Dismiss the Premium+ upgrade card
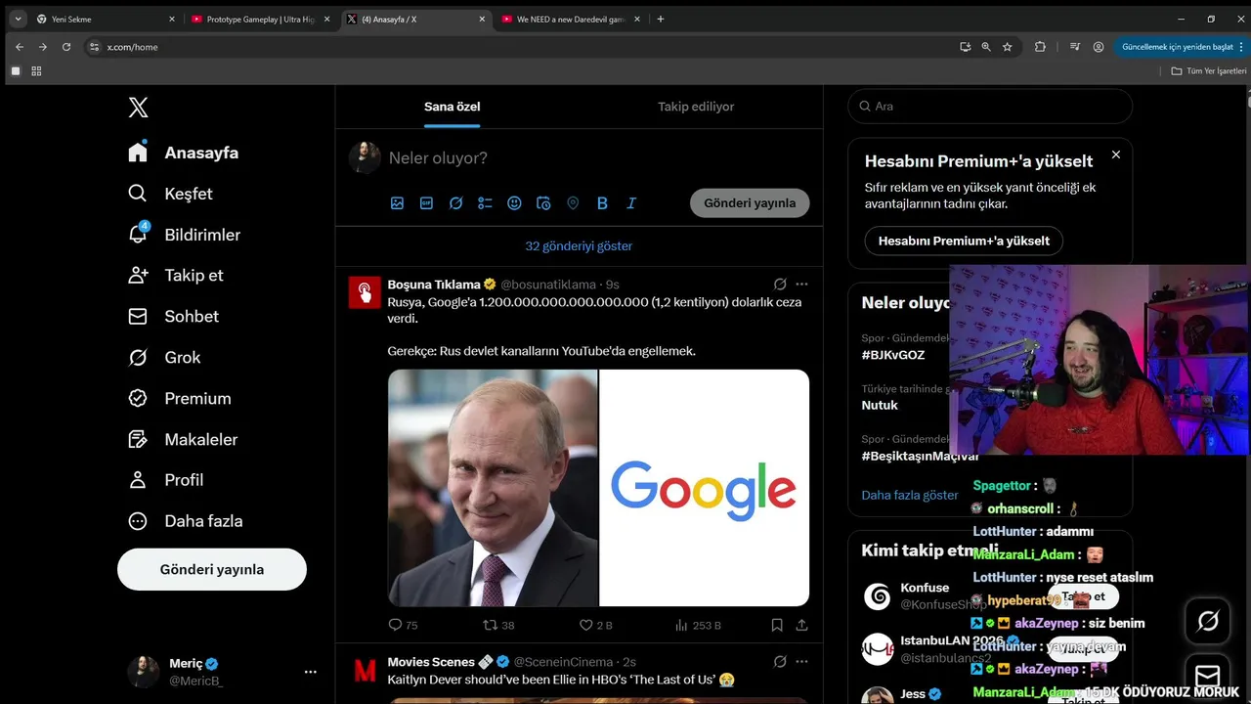Screen dimensions: 1251x704 (1116, 154)
